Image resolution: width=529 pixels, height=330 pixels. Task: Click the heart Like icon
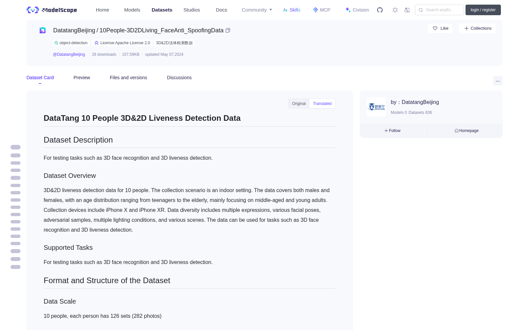435,28
